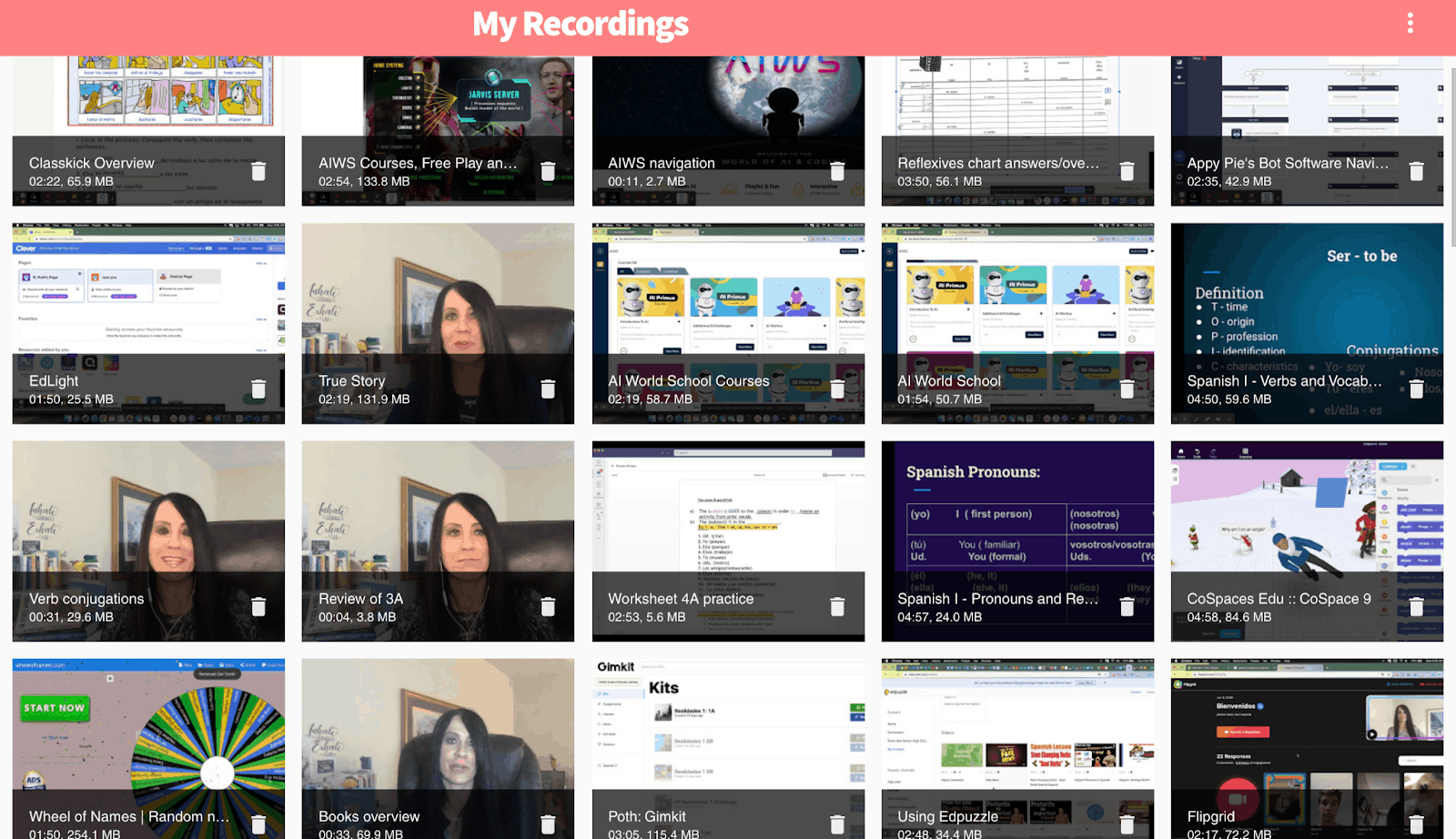Click the Review of 3A title text
This screenshot has height=839, width=1456.
tap(360, 599)
